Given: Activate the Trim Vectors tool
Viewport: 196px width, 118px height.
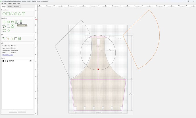Looking at the screenshot, I should 12,39.
